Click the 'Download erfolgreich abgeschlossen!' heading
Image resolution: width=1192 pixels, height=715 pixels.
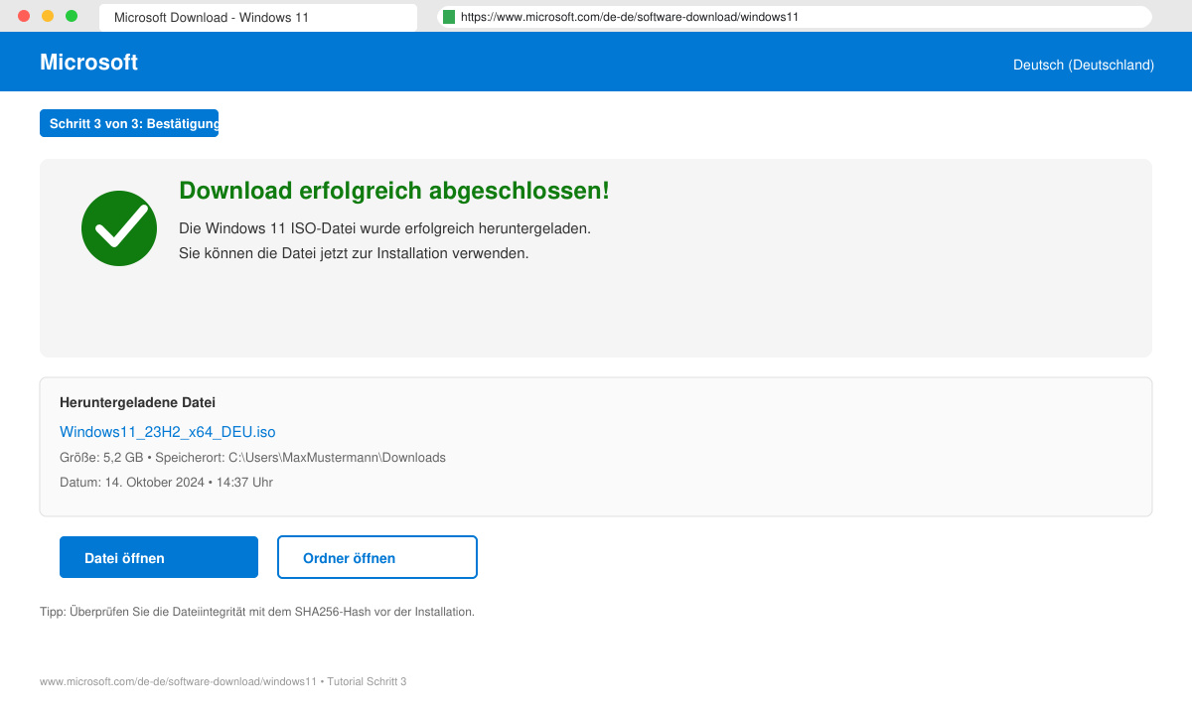point(394,191)
